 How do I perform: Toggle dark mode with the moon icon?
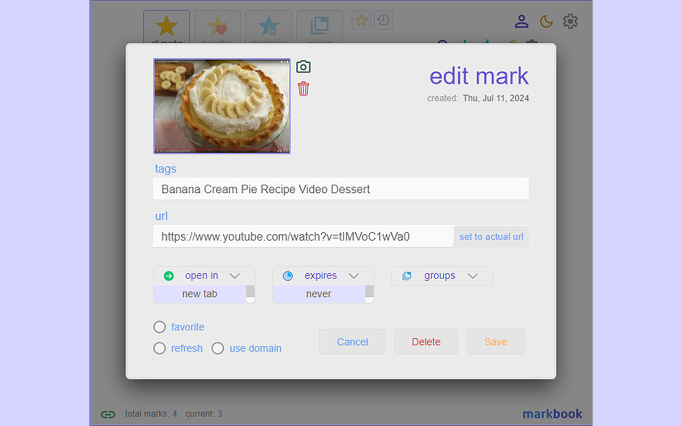546,21
